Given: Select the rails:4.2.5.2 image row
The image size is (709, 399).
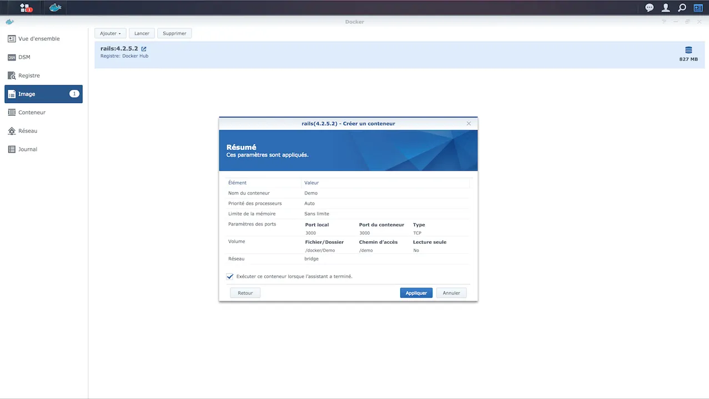Looking at the screenshot, I should pyautogui.click(x=399, y=55).
